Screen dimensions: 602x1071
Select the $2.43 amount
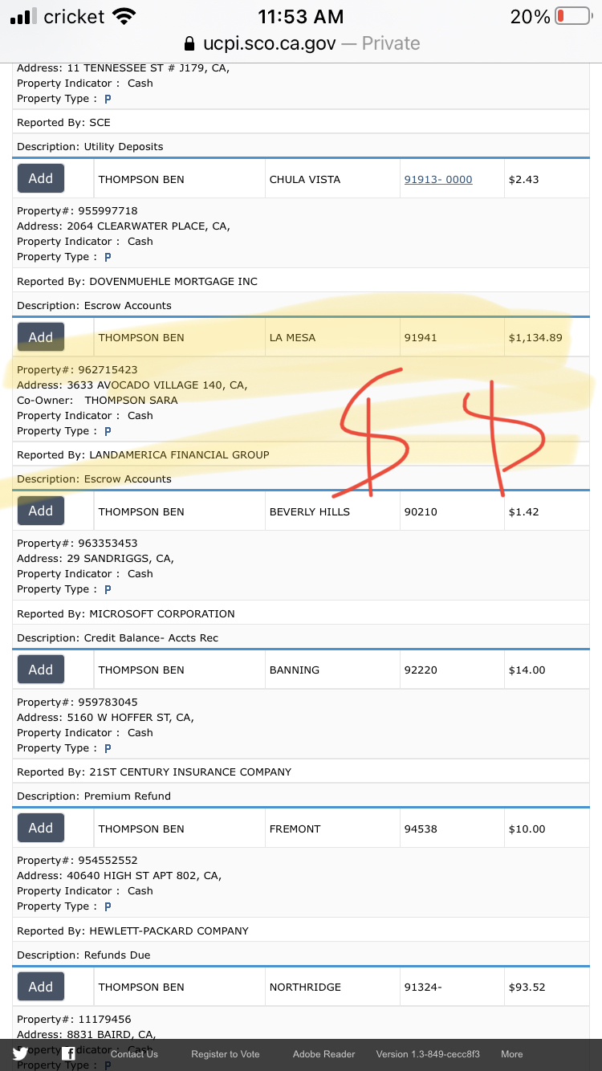pyautogui.click(x=523, y=179)
